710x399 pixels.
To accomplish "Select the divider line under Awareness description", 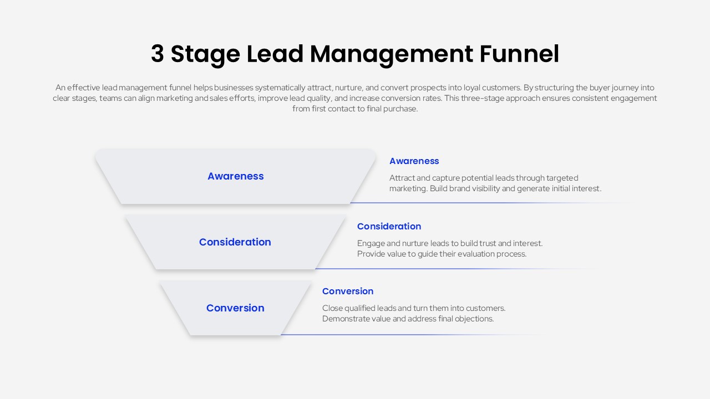I will 488,203.
